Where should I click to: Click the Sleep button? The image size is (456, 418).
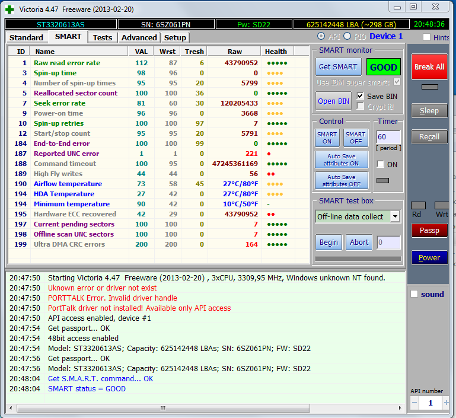(x=429, y=111)
